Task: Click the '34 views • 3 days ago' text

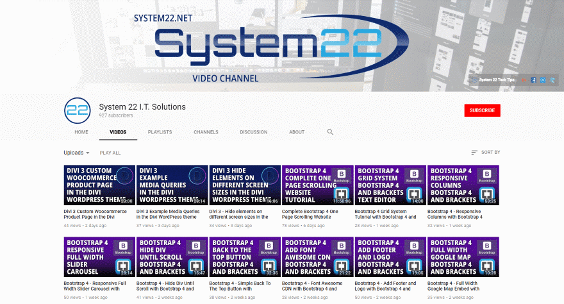Action: (x=231, y=226)
